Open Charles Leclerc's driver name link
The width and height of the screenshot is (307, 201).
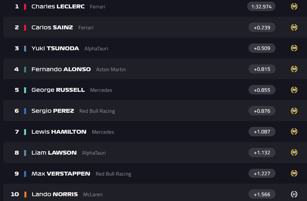(58, 6)
